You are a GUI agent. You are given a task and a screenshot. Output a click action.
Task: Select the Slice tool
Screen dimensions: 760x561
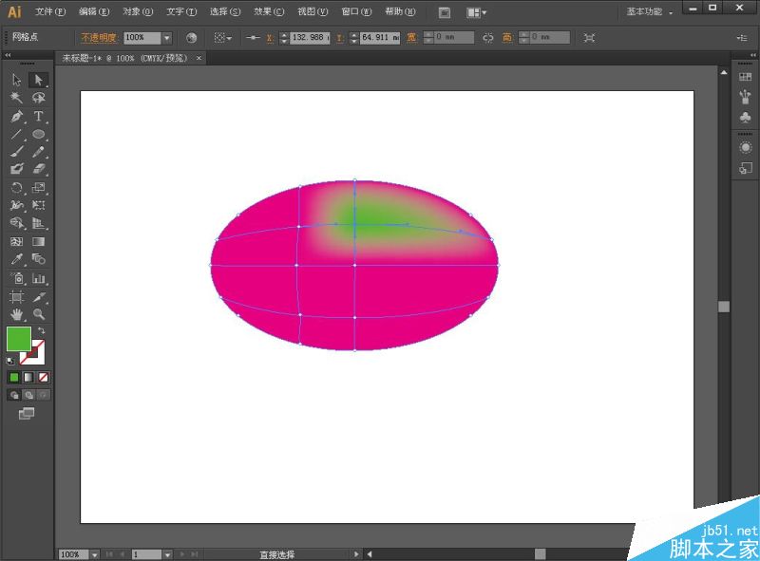[x=38, y=296]
